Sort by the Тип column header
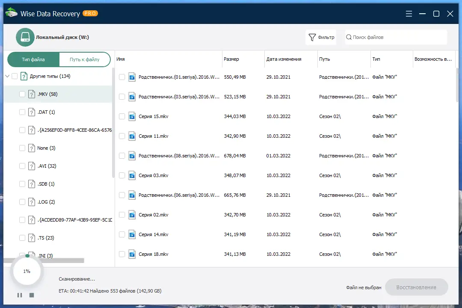Image resolution: width=462 pixels, height=308 pixels. (391, 59)
